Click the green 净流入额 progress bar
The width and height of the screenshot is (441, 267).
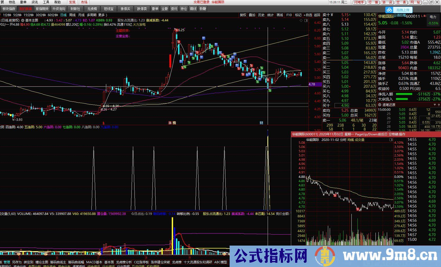pos(404,94)
